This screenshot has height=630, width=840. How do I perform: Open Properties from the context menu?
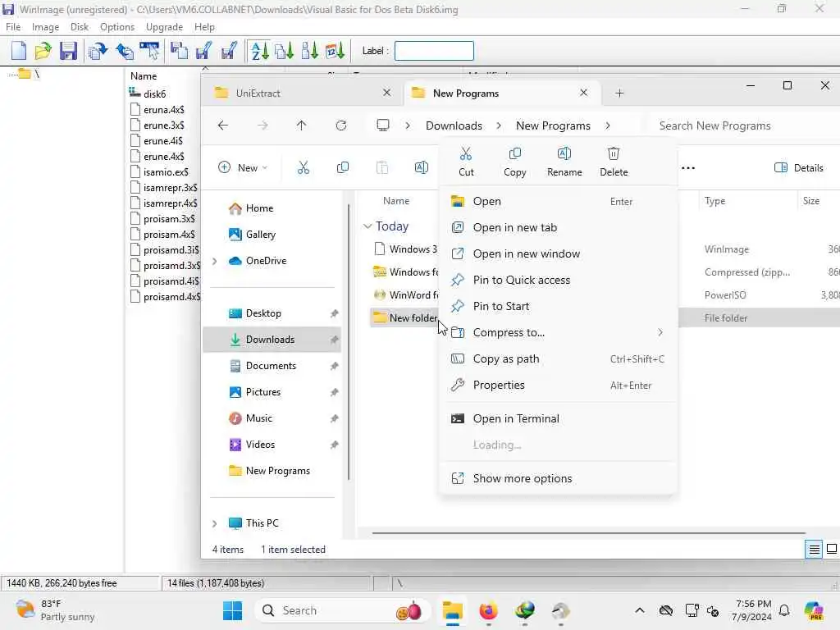pos(558,386)
